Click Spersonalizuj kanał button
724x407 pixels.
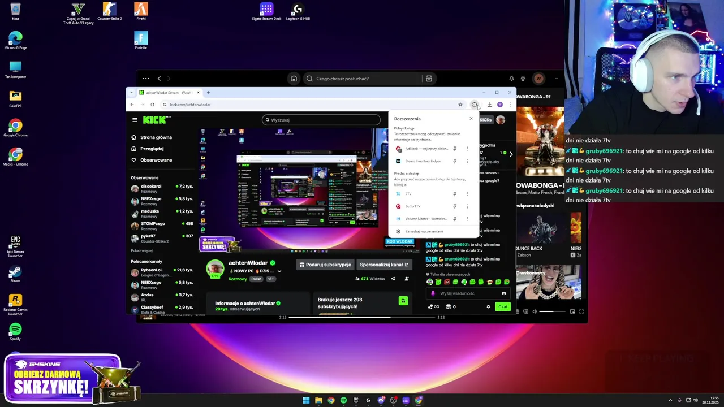click(384, 265)
